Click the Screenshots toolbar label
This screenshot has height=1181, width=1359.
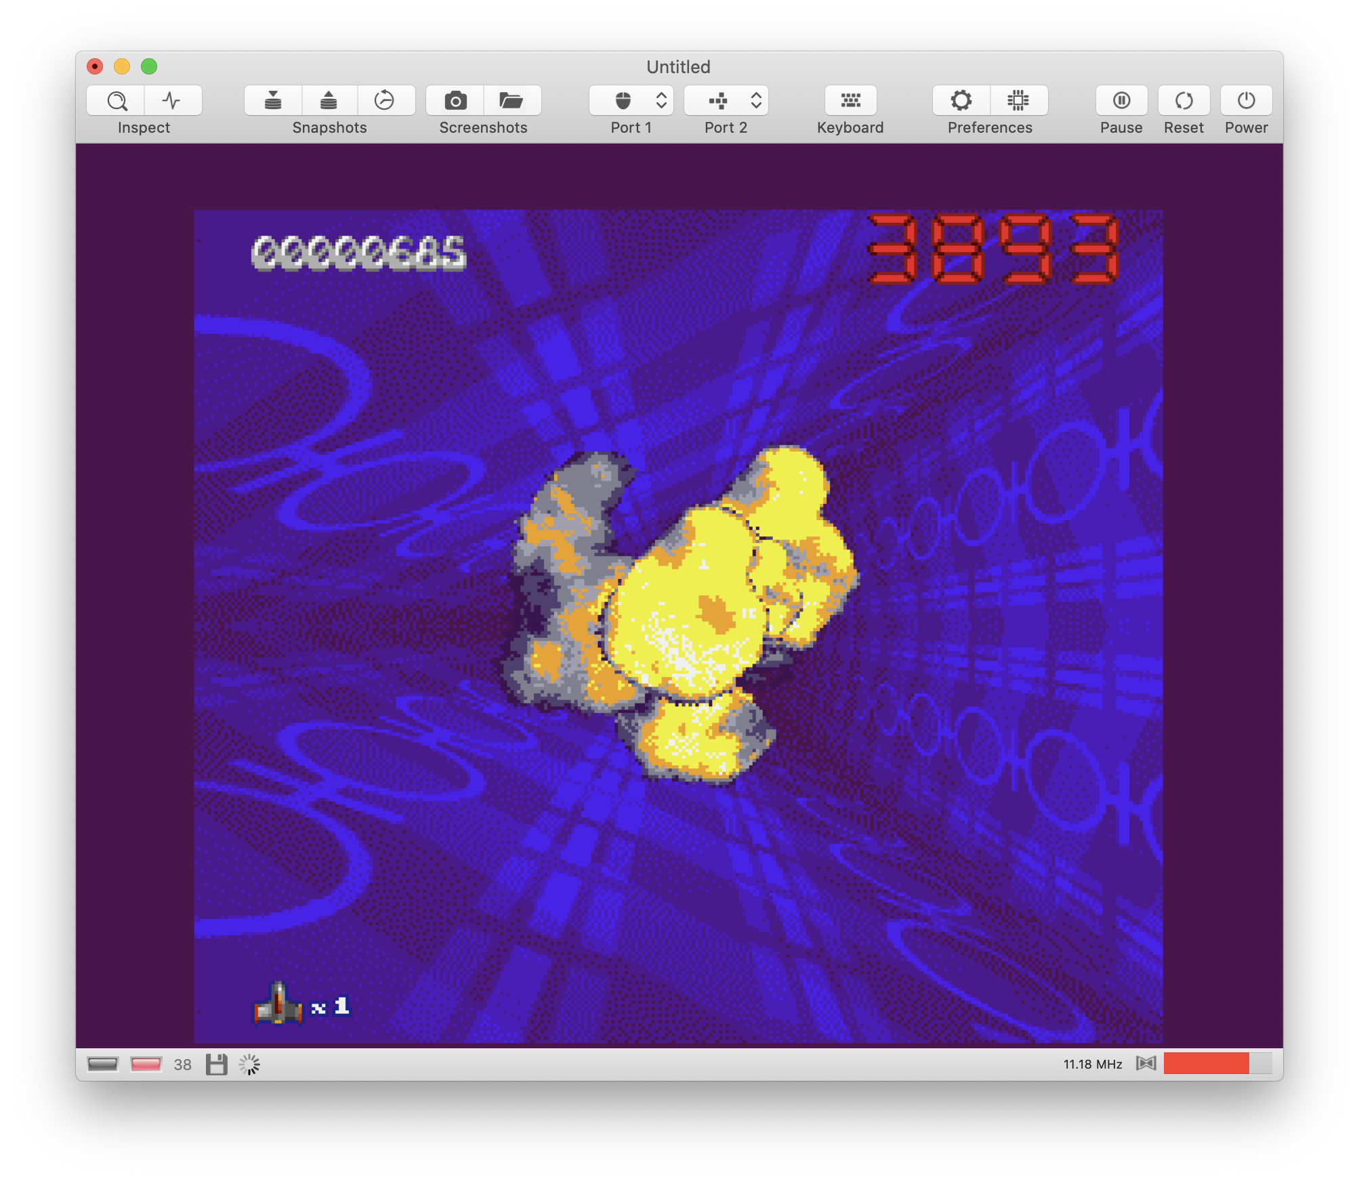(484, 128)
